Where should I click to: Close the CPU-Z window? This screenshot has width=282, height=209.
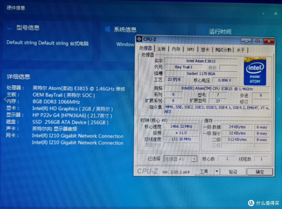tap(269, 41)
